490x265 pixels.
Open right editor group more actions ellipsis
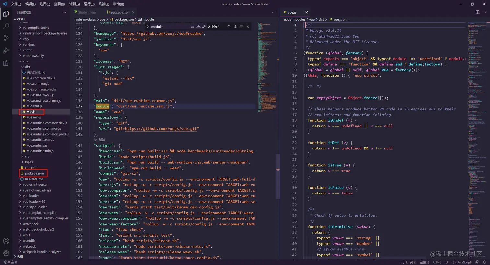coord(484,12)
